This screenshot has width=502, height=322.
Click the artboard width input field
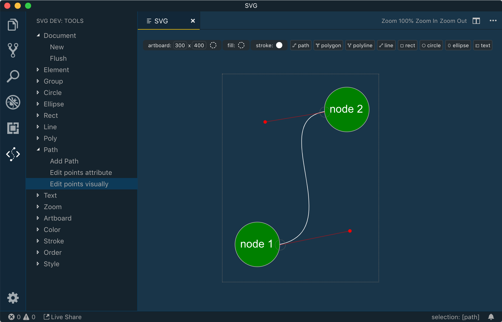[x=179, y=45]
